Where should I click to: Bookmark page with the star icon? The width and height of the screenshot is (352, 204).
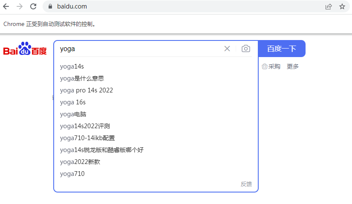pyautogui.click(x=342, y=6)
